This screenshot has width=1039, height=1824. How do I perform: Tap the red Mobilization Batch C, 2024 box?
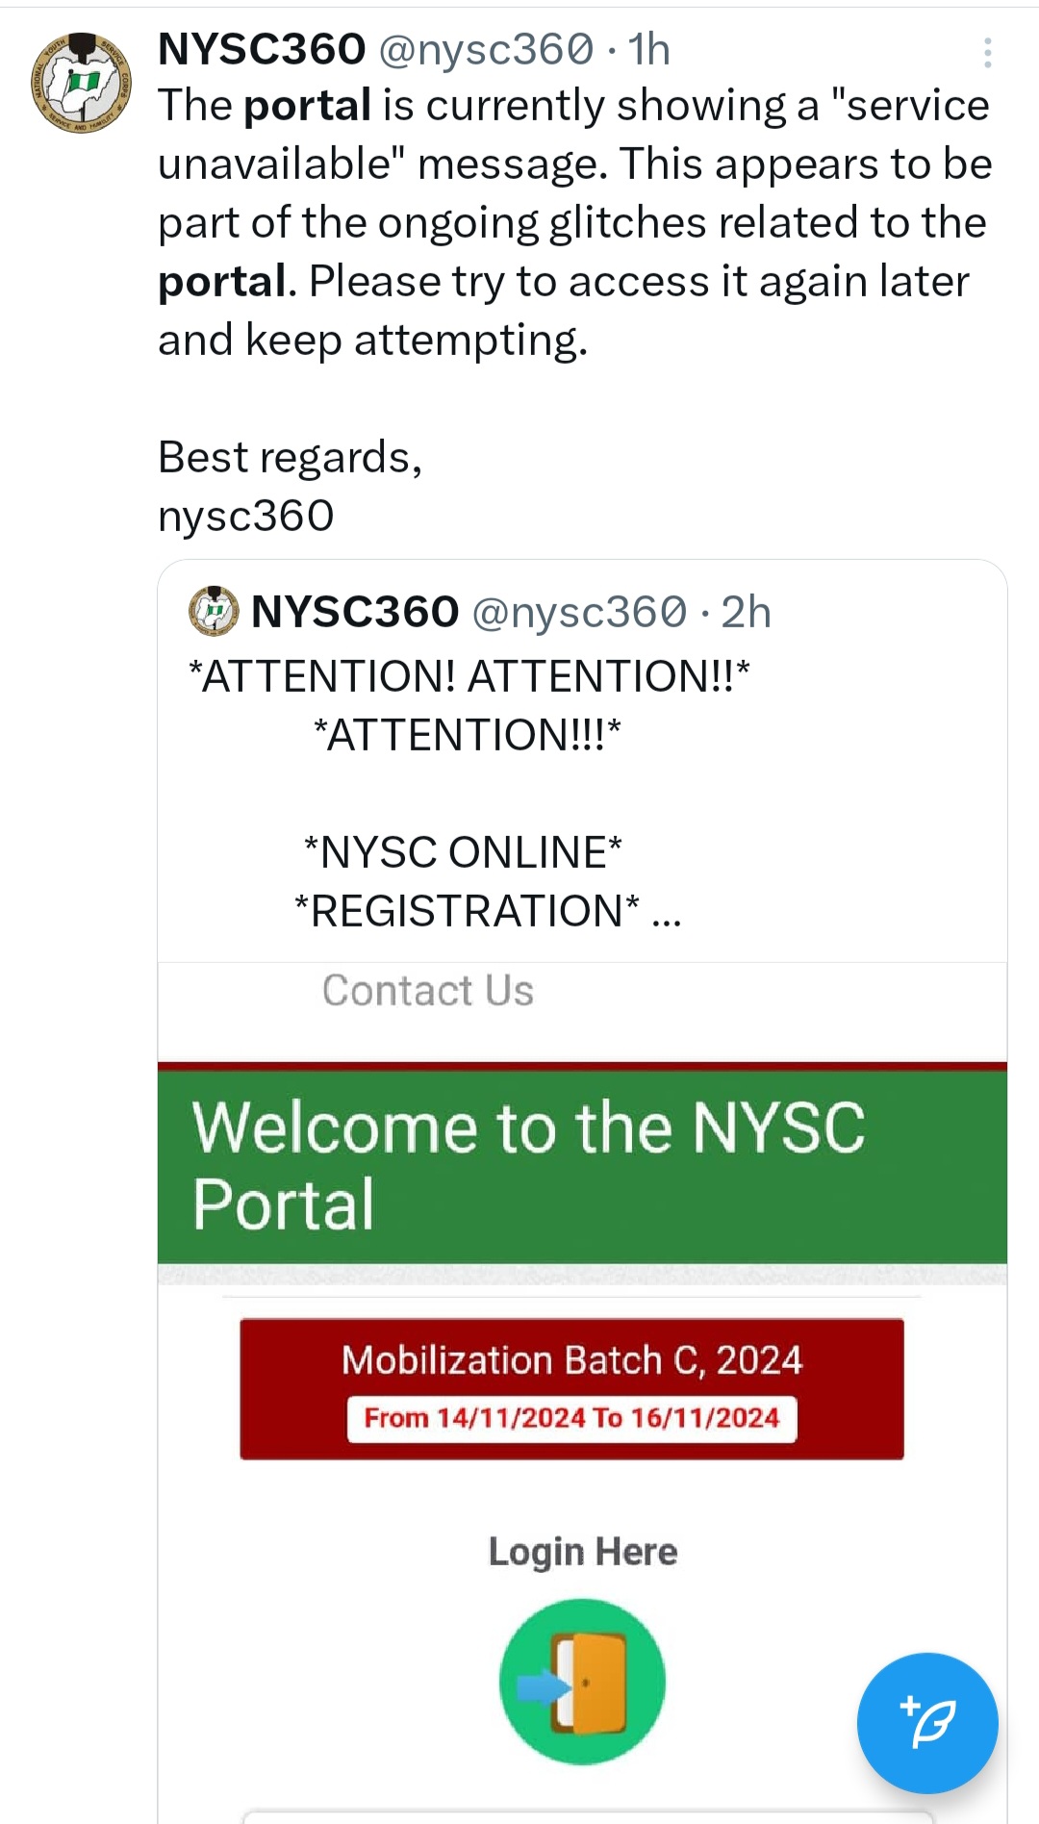[x=571, y=1359]
